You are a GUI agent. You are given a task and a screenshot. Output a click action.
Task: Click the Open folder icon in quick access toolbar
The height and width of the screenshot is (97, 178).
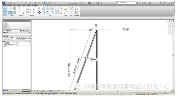point(9,3)
